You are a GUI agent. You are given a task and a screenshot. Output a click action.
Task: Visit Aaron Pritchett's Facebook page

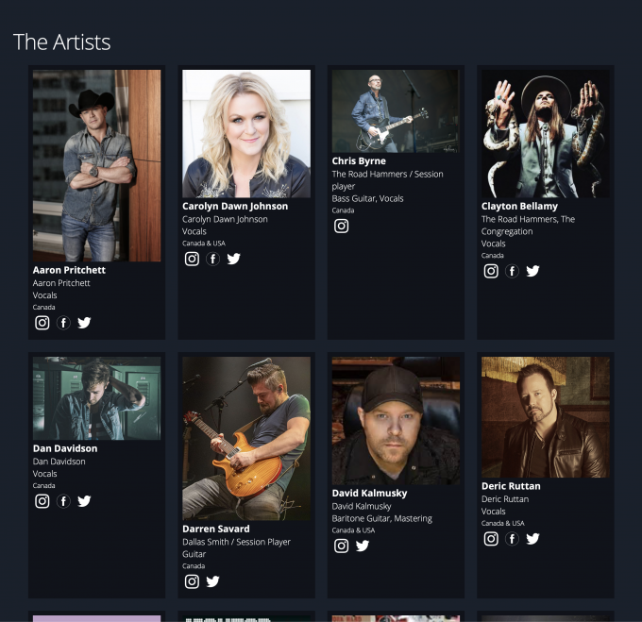[x=63, y=323]
